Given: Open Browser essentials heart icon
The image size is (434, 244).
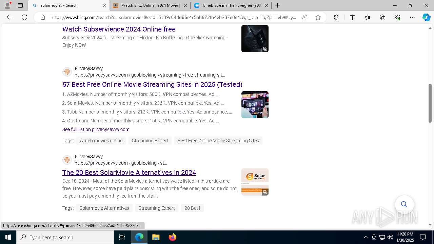Looking at the screenshot, I should [397, 17].
